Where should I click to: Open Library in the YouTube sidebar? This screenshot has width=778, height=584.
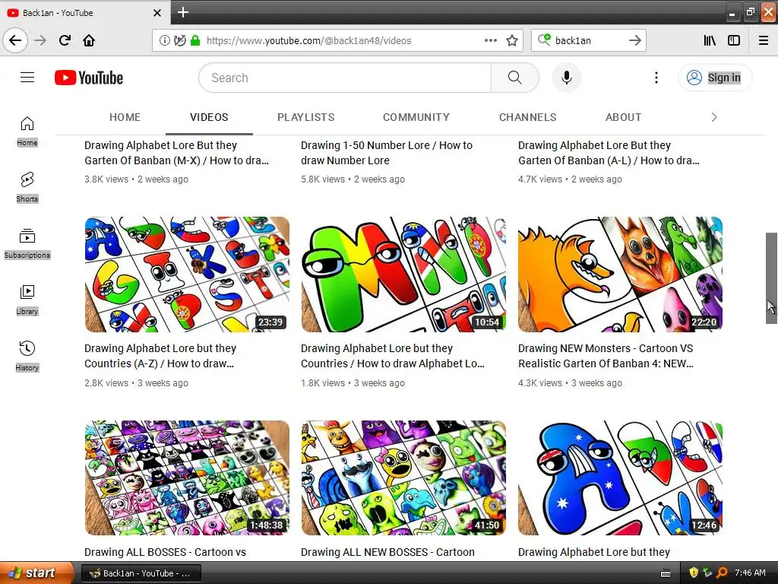coord(27,300)
